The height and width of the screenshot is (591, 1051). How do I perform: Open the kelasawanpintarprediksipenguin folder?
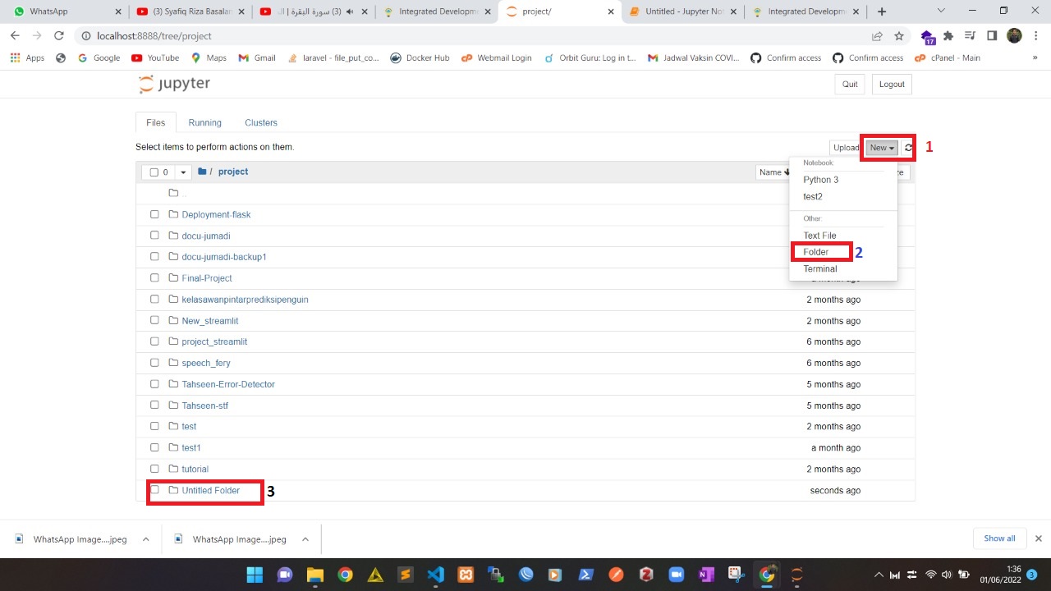pyautogui.click(x=246, y=300)
